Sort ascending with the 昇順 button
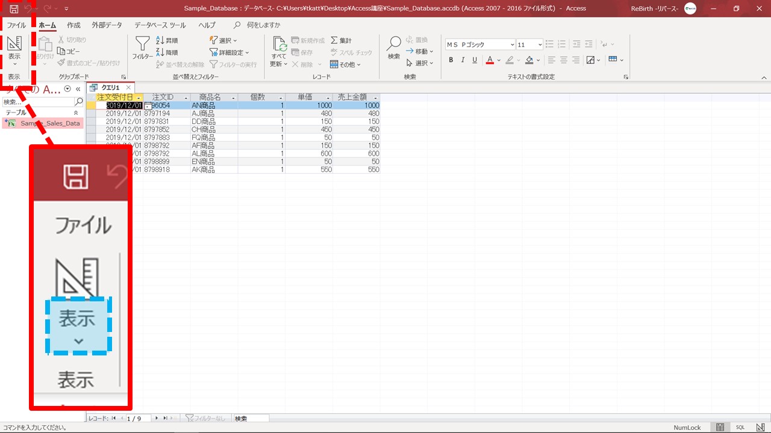The height and width of the screenshot is (433, 771). (x=167, y=40)
